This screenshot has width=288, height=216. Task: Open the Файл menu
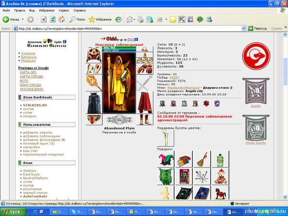pos(6,11)
